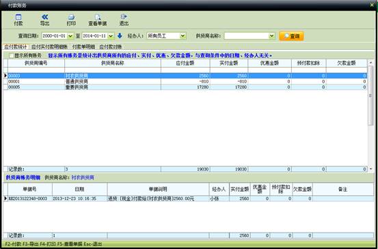The width and height of the screenshot is (378, 249).
Task: Open 查看单据 view document icon
Action: click(97, 20)
